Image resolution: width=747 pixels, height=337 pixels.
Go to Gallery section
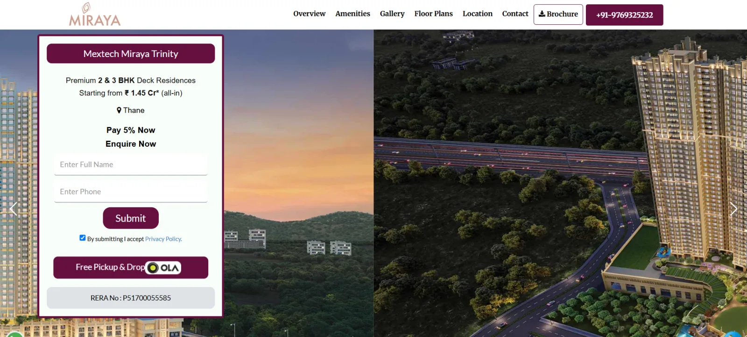[392, 14]
